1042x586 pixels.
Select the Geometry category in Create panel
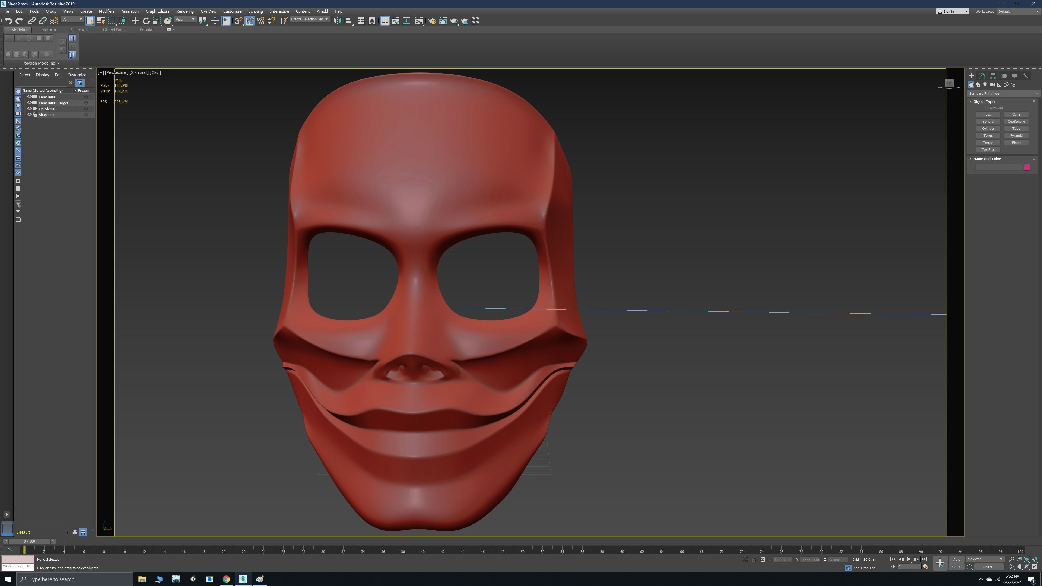[x=972, y=85]
